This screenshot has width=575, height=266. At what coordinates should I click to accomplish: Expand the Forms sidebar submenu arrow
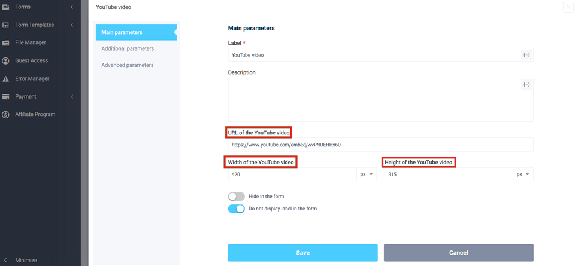pyautogui.click(x=72, y=7)
